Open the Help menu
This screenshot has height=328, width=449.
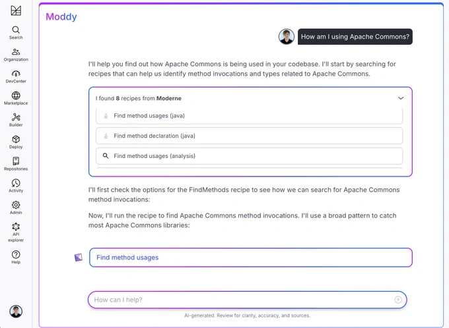tap(16, 258)
